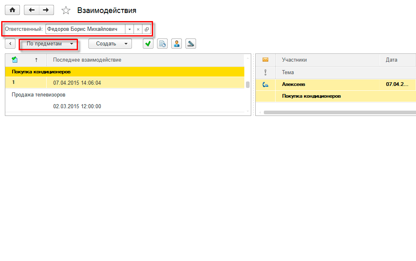This screenshot has width=416, height=261.
Task: Click the left list scroll-up arrow
Action: click(x=248, y=58)
